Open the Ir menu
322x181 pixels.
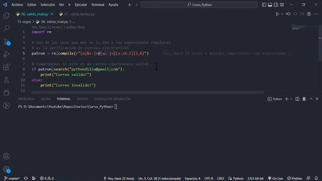[x=69, y=5]
